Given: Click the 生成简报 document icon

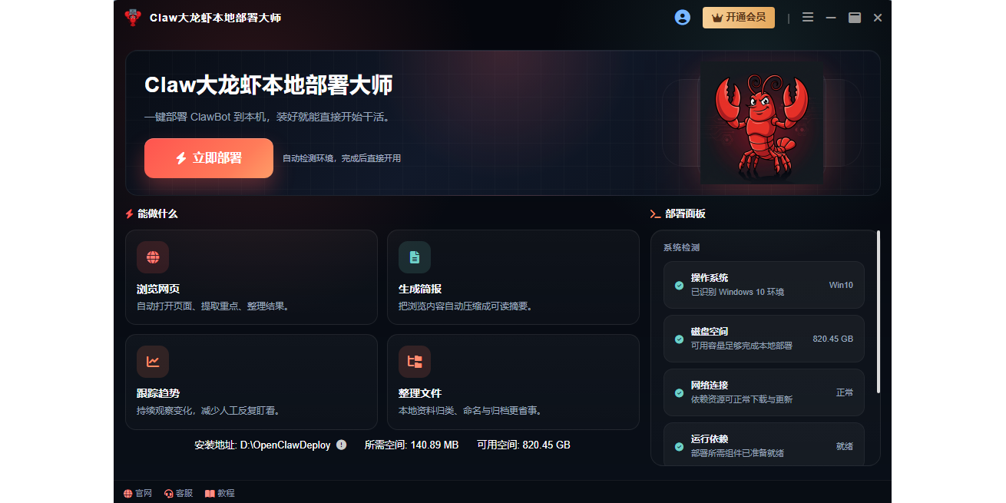Looking at the screenshot, I should (x=415, y=257).
